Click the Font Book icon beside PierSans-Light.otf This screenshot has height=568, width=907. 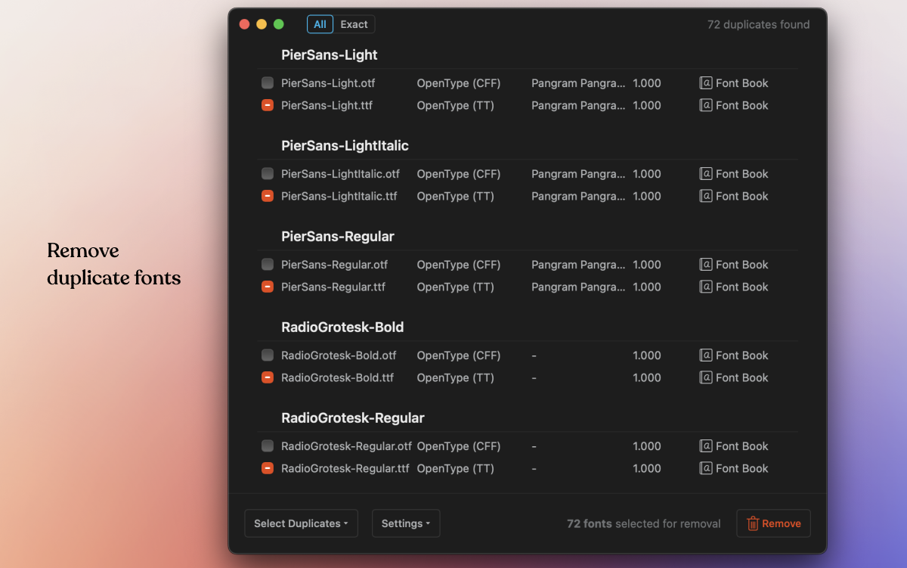point(704,83)
